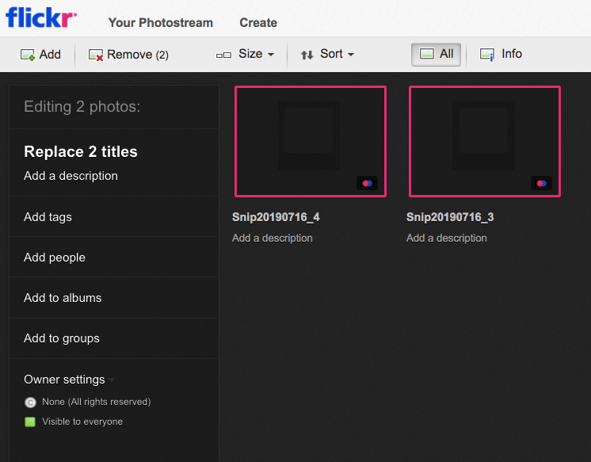Click Flickr badge on Snip20190716_3 thumbnail

coord(541,183)
